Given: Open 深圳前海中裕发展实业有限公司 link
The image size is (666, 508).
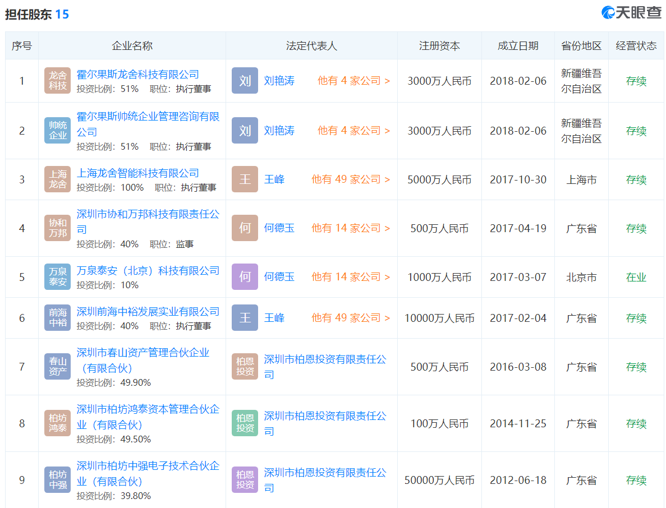Looking at the screenshot, I should tap(148, 312).
